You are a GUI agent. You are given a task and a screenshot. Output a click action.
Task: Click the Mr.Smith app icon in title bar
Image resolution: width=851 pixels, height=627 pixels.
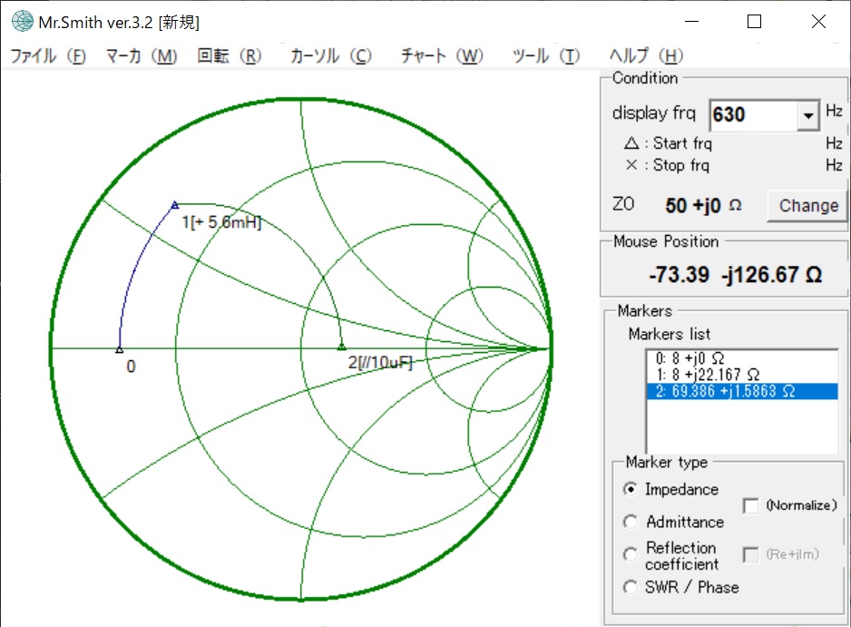click(19, 22)
